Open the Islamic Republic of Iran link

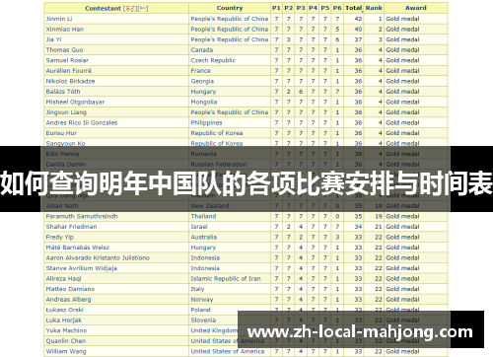226,279
